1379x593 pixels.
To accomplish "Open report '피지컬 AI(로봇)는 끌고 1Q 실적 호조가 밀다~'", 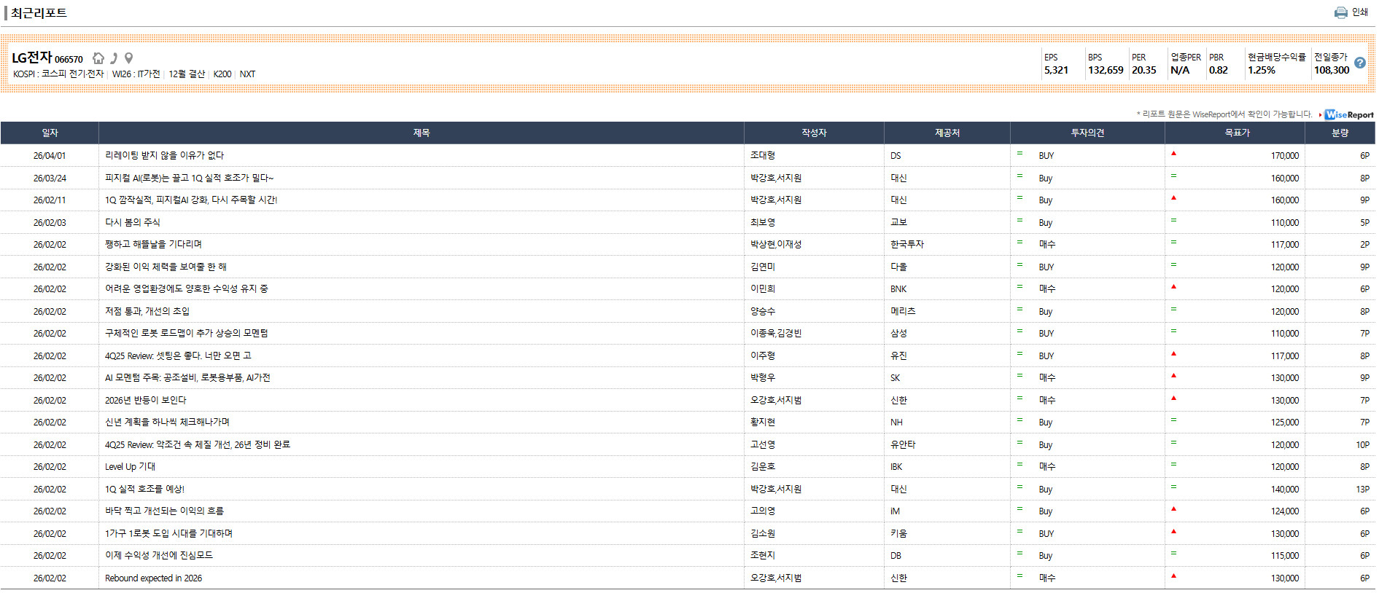I will (190, 178).
